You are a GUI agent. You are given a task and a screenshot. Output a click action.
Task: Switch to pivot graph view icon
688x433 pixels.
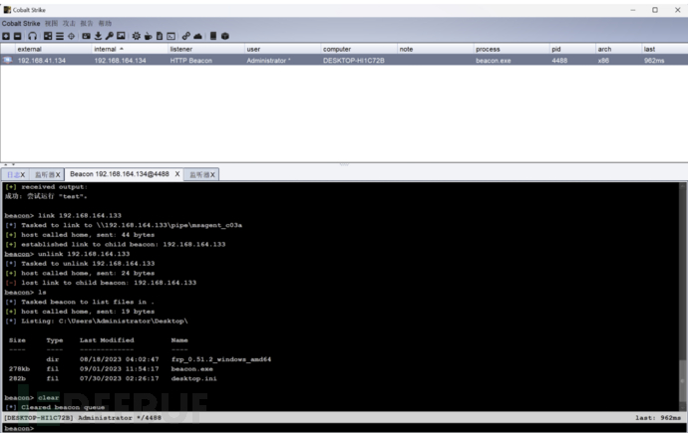[48, 36]
